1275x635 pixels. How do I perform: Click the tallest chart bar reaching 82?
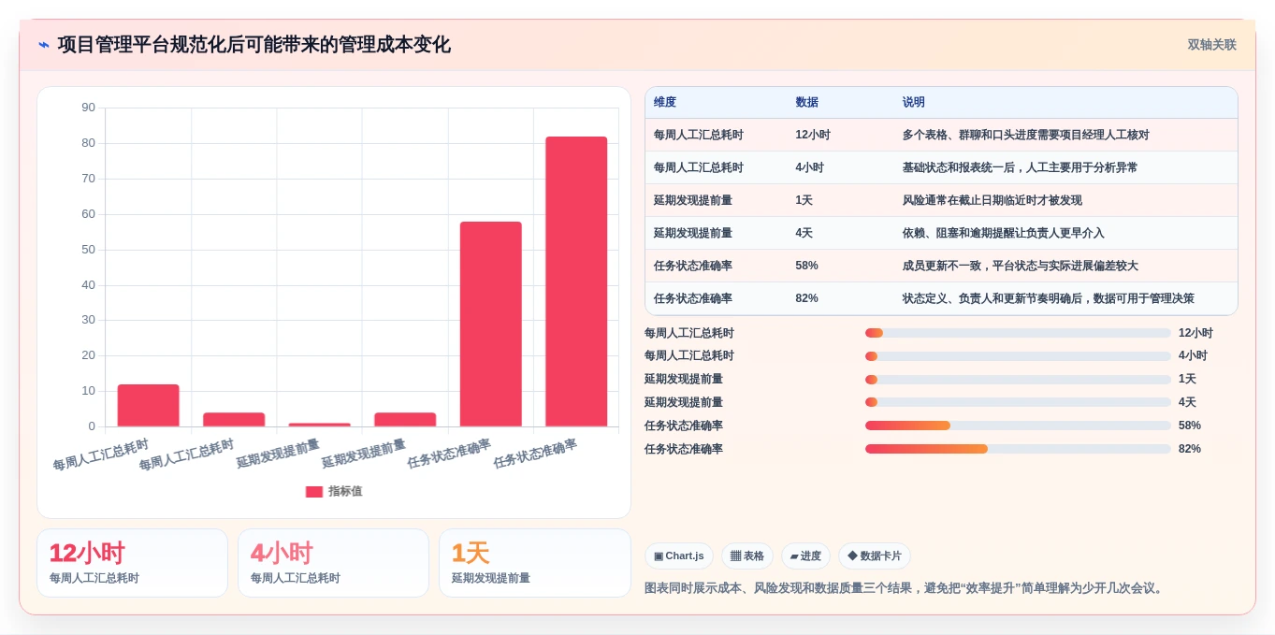click(x=576, y=281)
